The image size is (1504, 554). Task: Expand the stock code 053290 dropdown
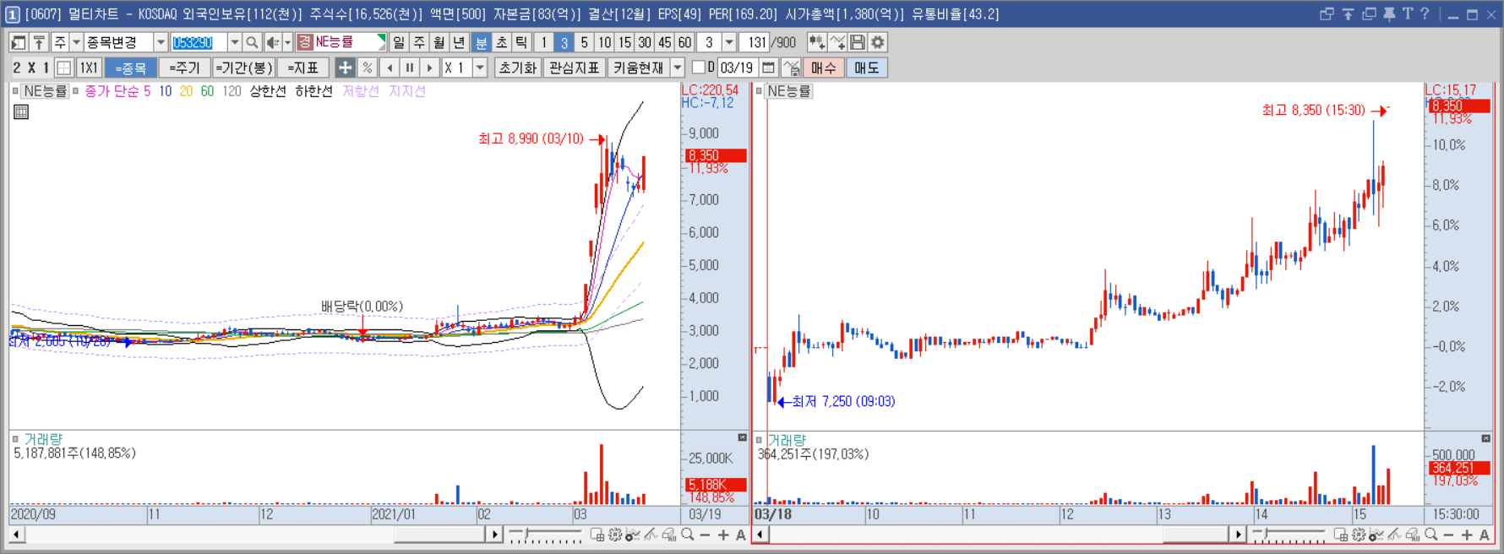click(x=234, y=42)
